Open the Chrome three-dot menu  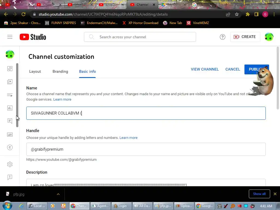274,14
